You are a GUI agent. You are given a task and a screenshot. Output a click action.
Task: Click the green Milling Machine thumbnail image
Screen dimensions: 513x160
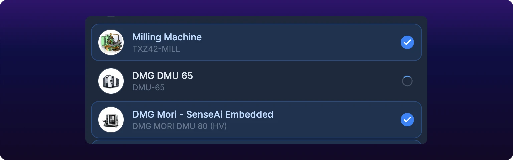coord(111,42)
